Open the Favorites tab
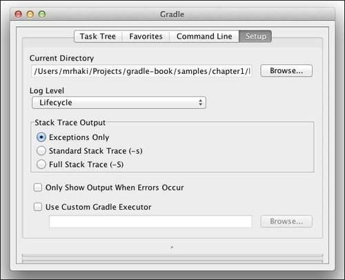The height and width of the screenshot is (280, 345). [x=146, y=37]
